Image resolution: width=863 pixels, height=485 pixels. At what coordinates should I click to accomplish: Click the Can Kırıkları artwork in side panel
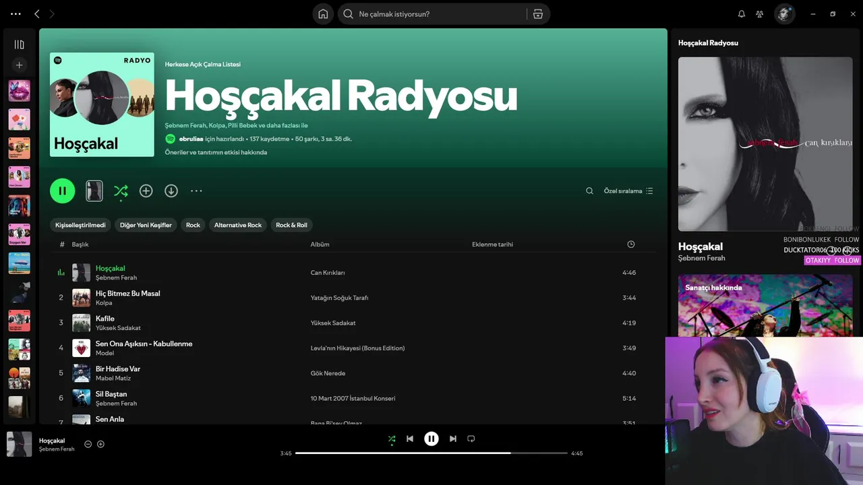click(x=765, y=143)
